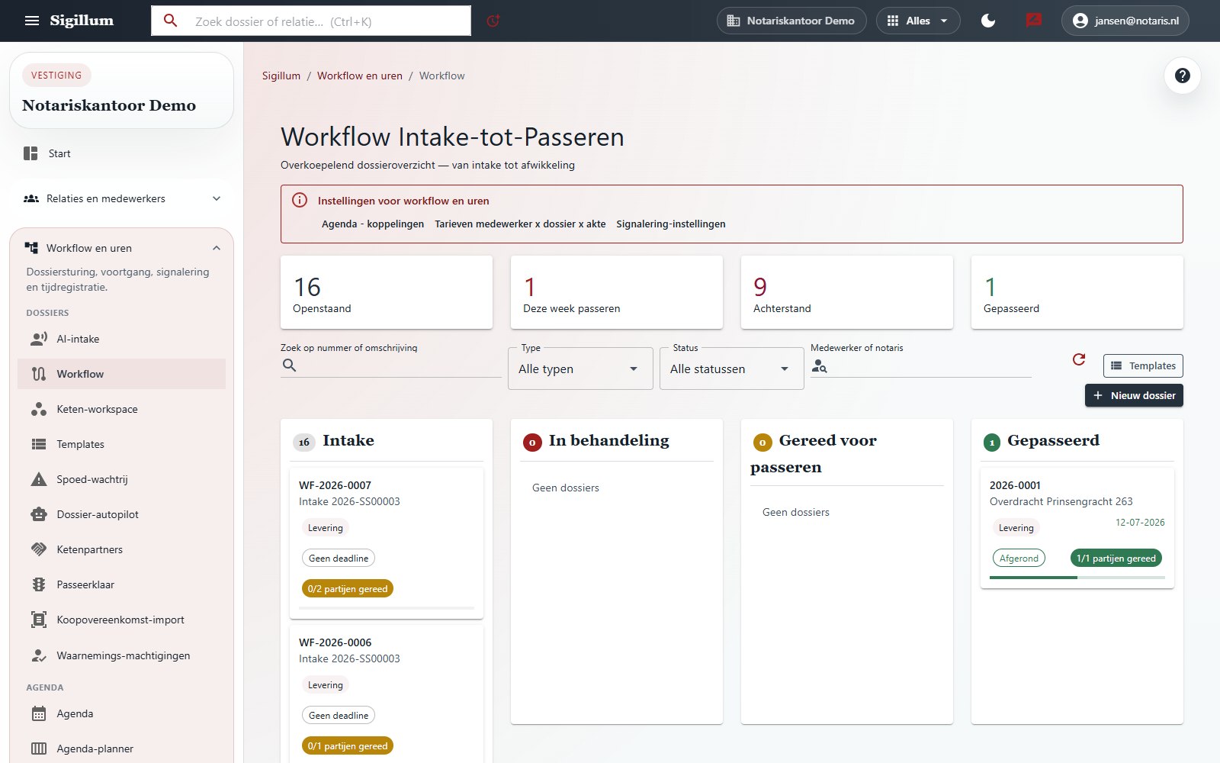
Task: Click the person-search icon in Medewerker field
Action: click(820, 366)
